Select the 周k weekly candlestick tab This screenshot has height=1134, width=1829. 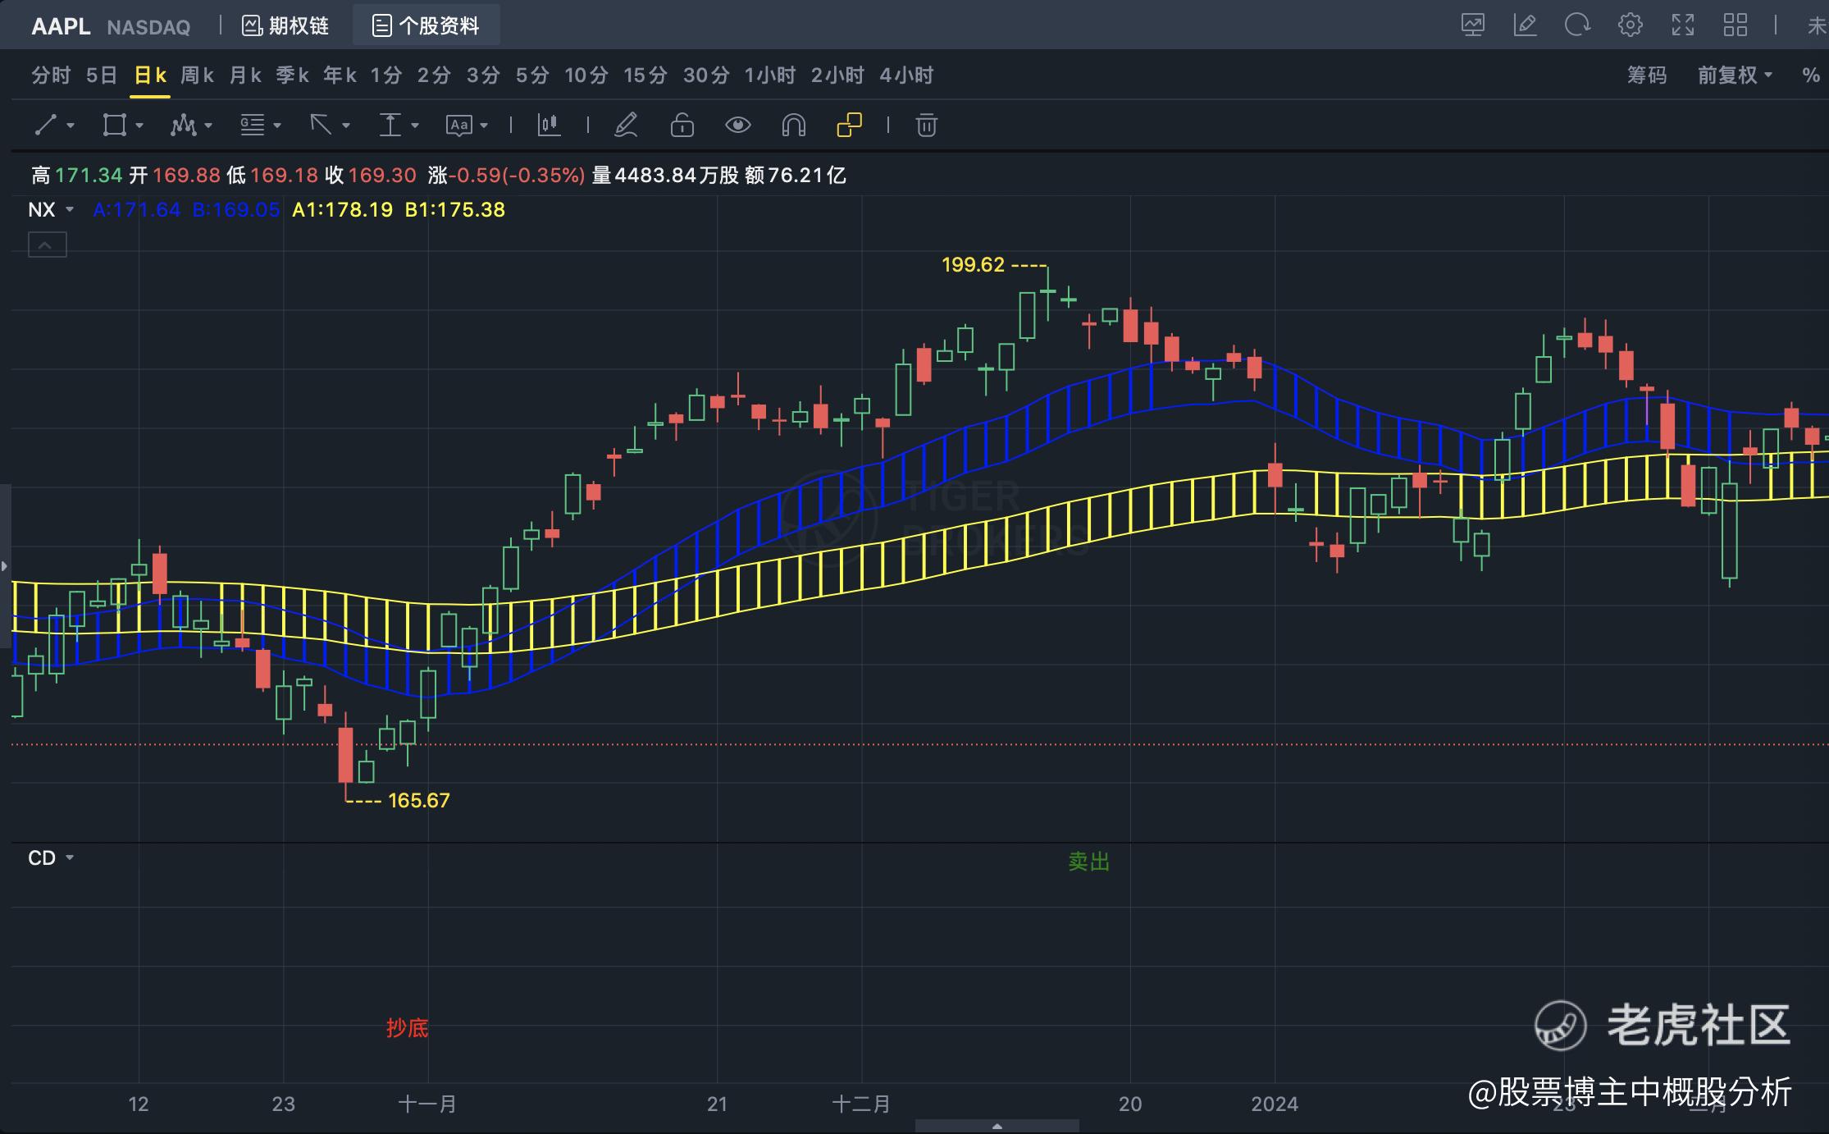[x=197, y=75]
